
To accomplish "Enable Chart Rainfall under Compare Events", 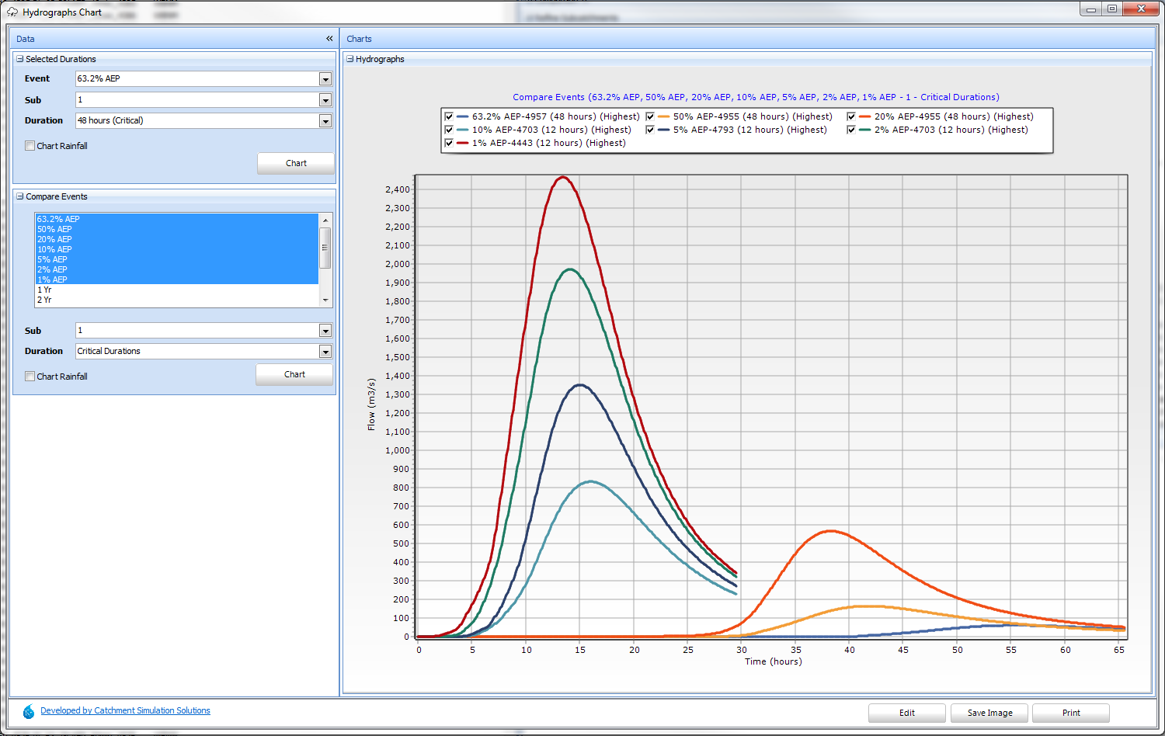I will point(30,377).
